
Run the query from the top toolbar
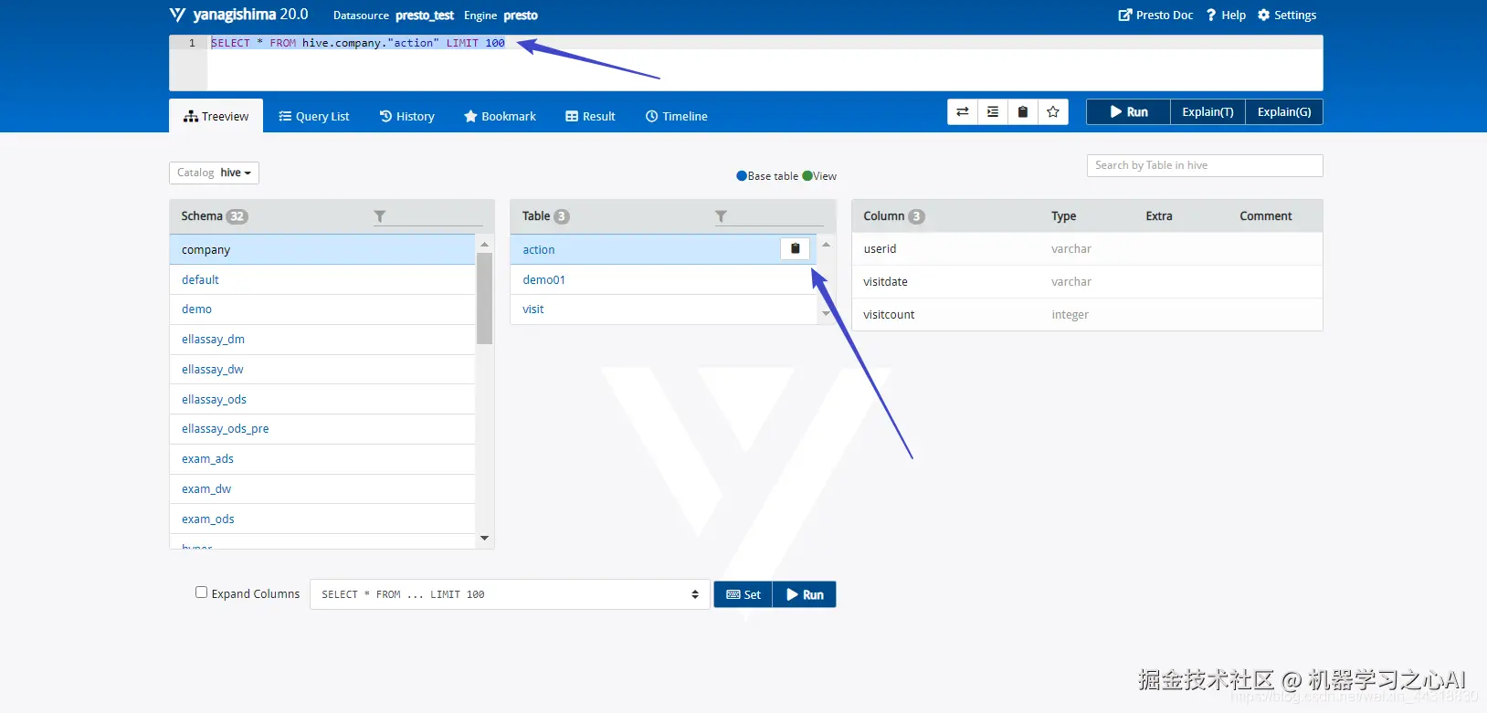1129,112
